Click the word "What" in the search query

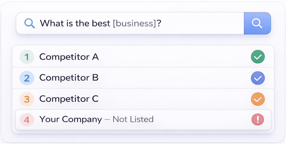point(52,23)
